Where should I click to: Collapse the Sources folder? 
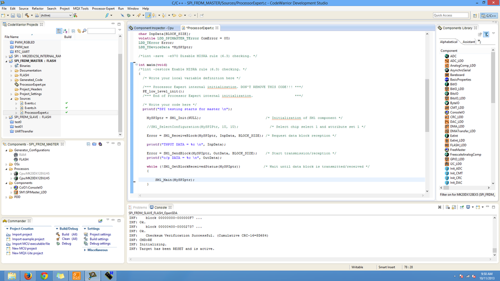point(12,99)
